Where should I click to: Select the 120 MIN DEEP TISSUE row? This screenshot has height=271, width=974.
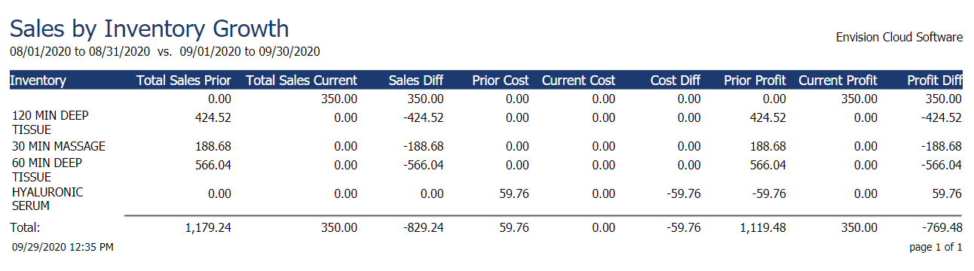click(x=485, y=123)
